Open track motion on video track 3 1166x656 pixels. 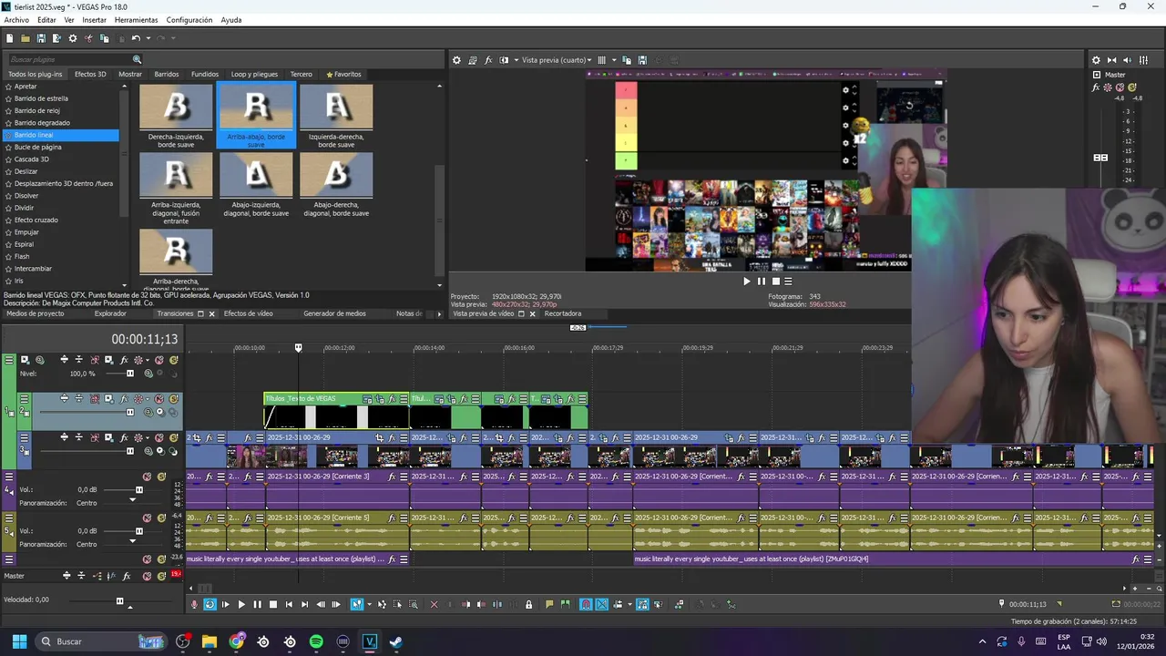[x=108, y=438]
